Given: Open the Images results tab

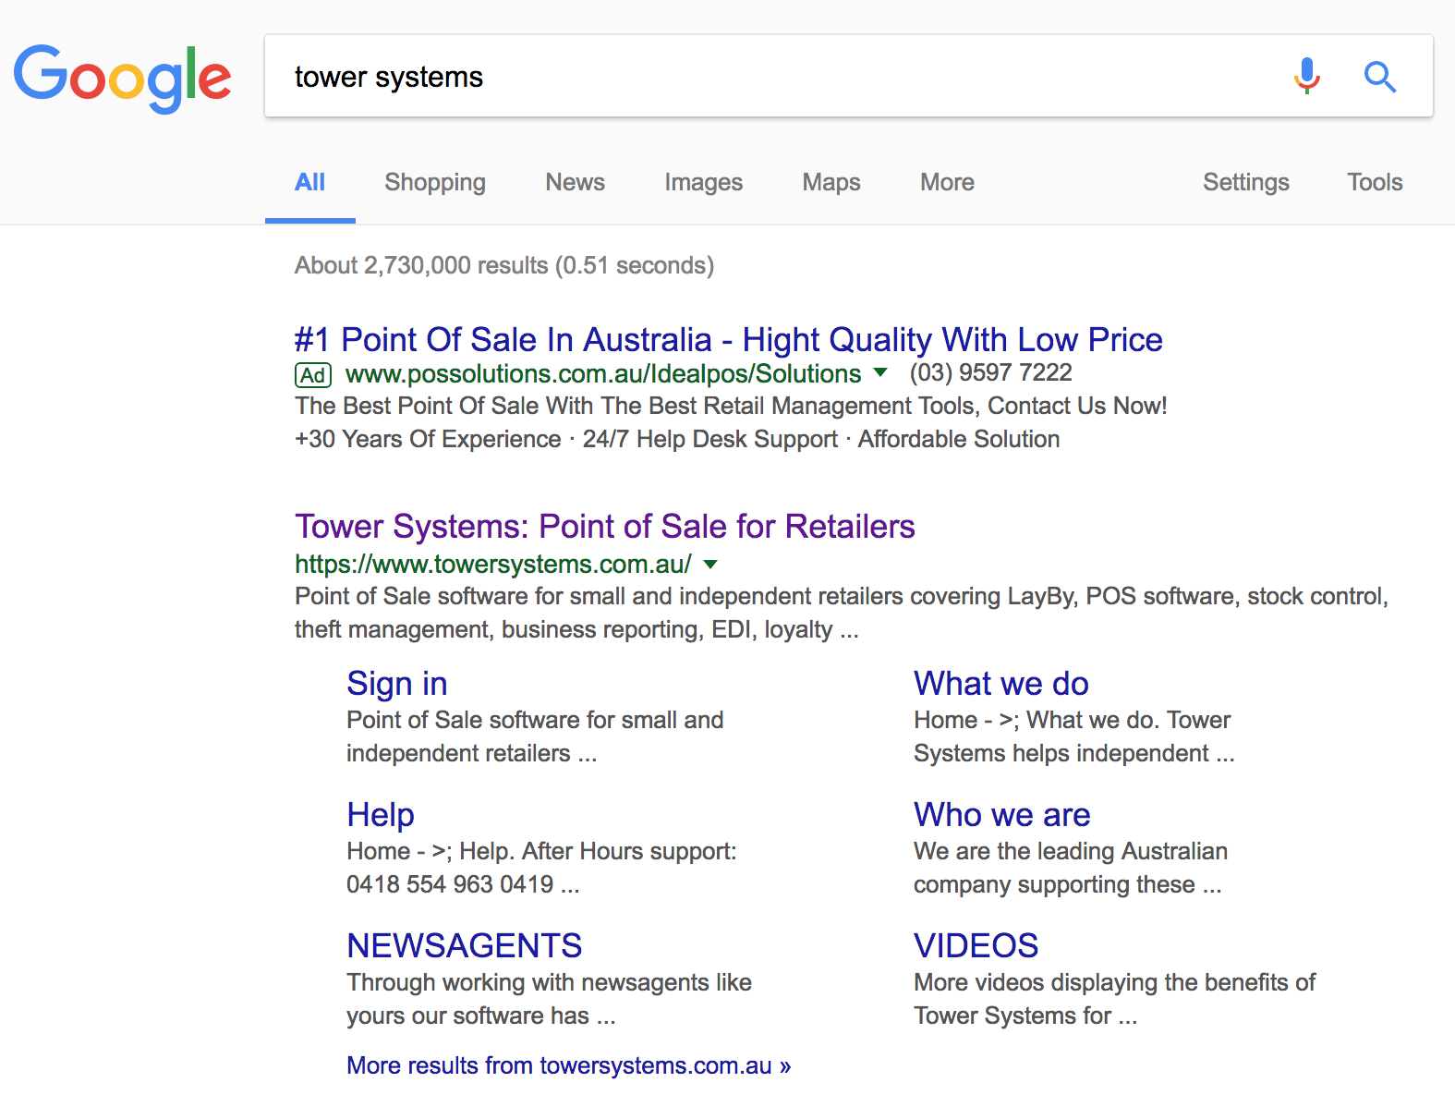Looking at the screenshot, I should 703,183.
